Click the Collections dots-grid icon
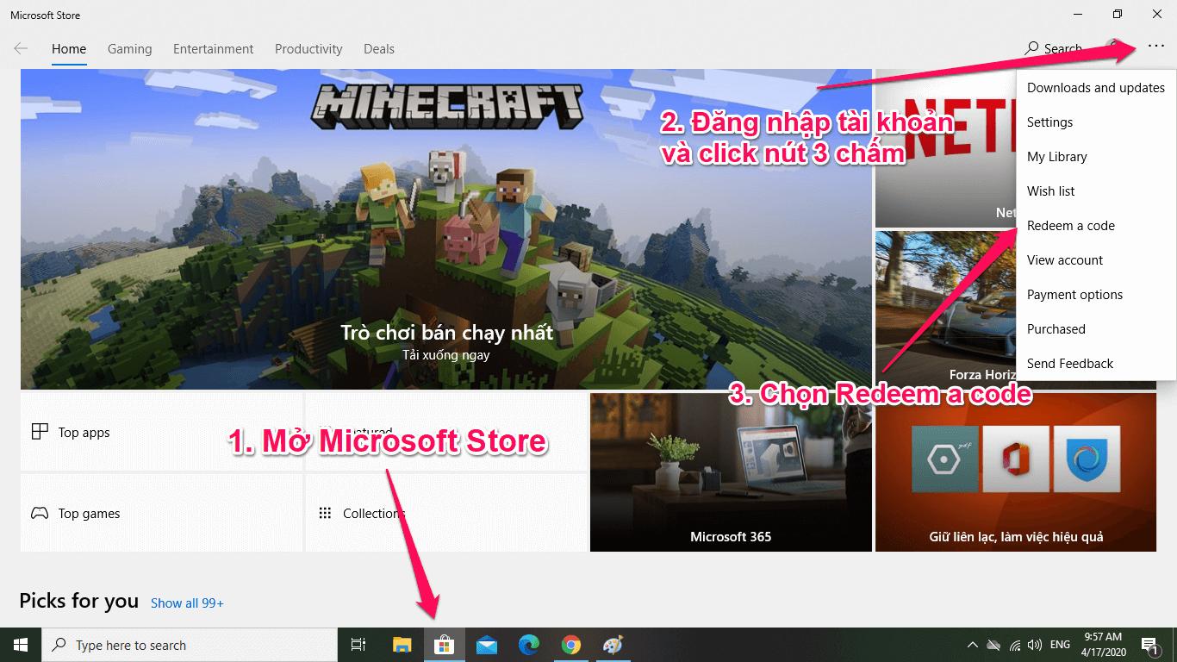The image size is (1177, 662). (325, 513)
